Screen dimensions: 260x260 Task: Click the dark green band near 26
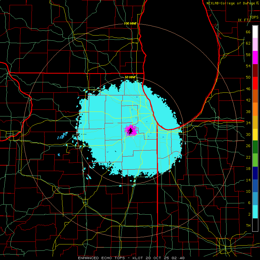tap(255, 147)
